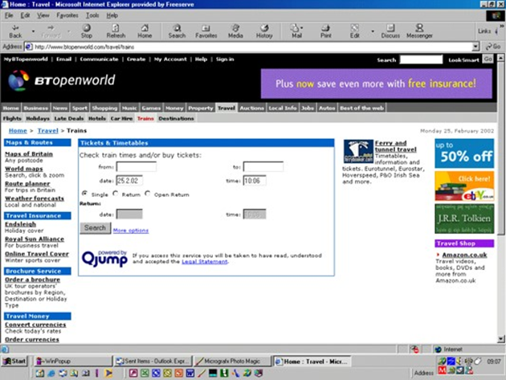Click the J.R.R. Tolkien advert banner
Screen dimensions: 506x380
tap(464, 219)
